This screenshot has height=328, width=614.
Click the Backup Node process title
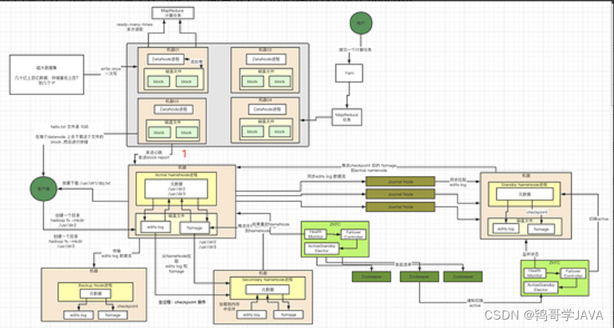click(94, 285)
